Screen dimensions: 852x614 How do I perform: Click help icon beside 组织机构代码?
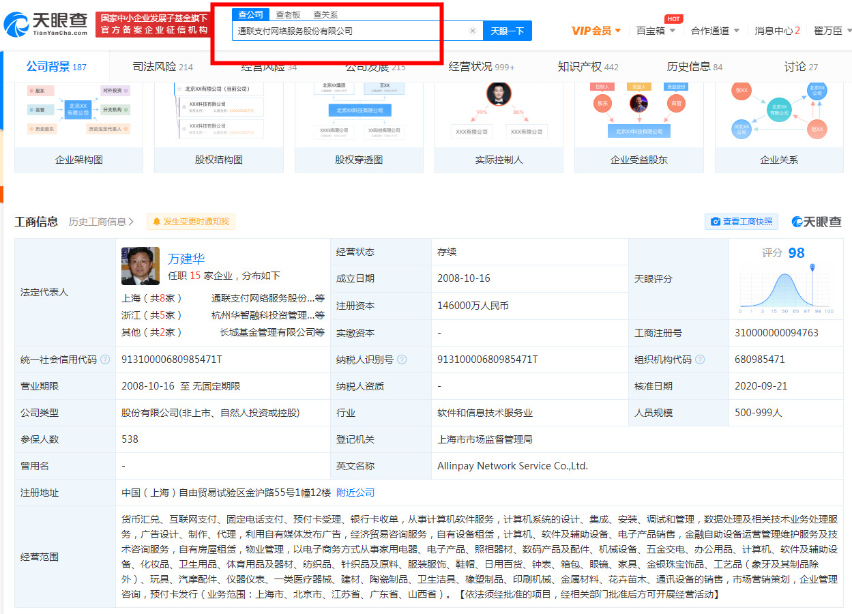(700, 360)
